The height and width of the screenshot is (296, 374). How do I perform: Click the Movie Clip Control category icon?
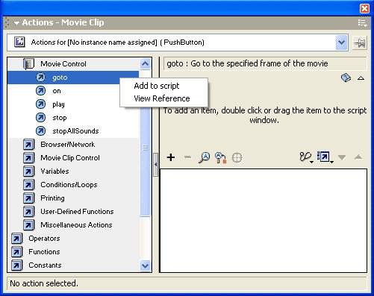tap(28, 158)
